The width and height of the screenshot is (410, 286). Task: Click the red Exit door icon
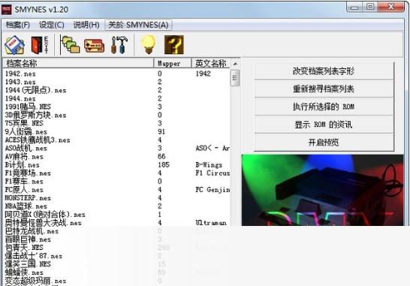(x=40, y=45)
